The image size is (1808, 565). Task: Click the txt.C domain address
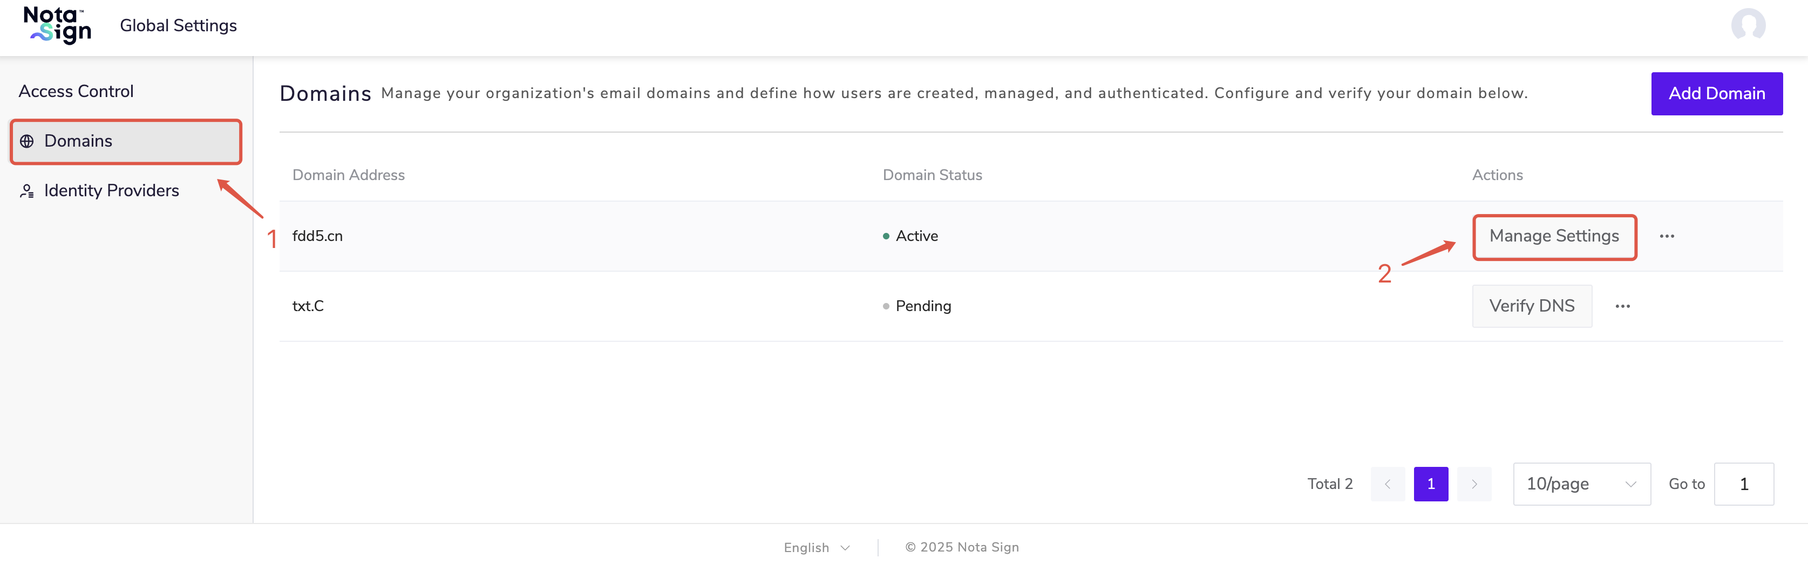click(308, 306)
